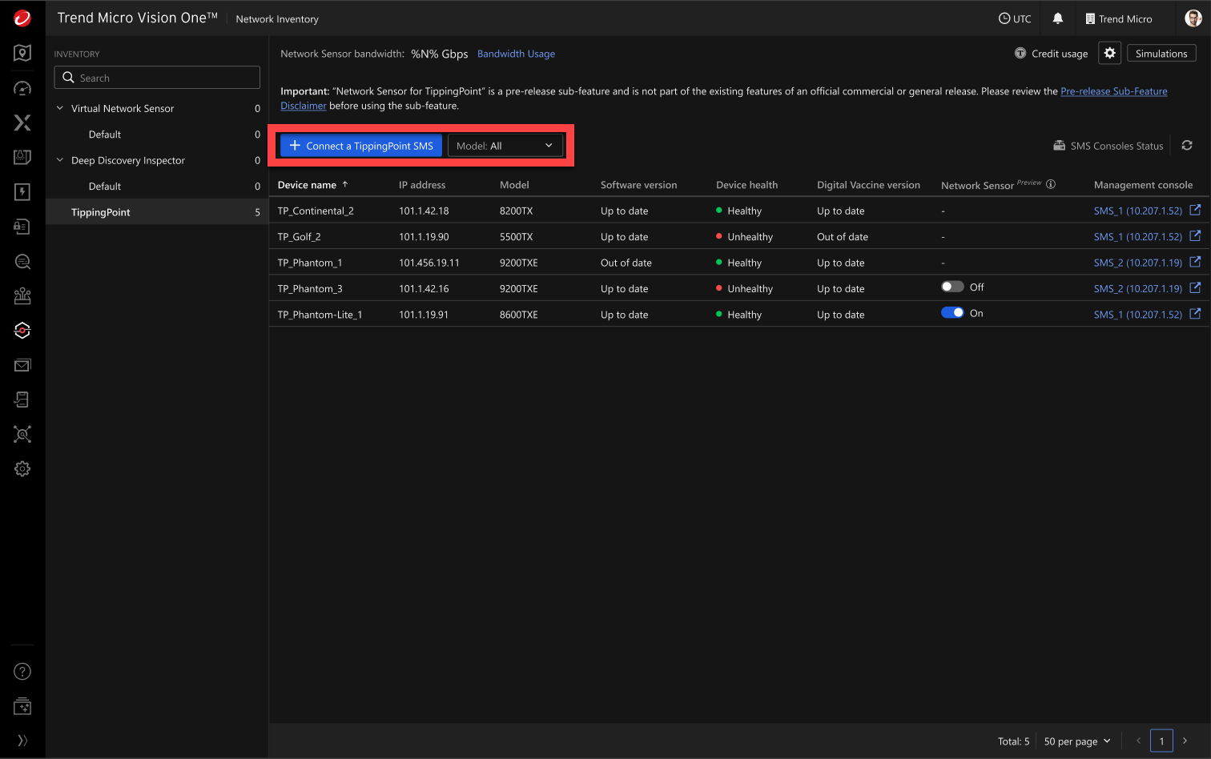Image resolution: width=1211 pixels, height=759 pixels.
Task: Click the inventory Search field
Action: pyautogui.click(x=157, y=78)
